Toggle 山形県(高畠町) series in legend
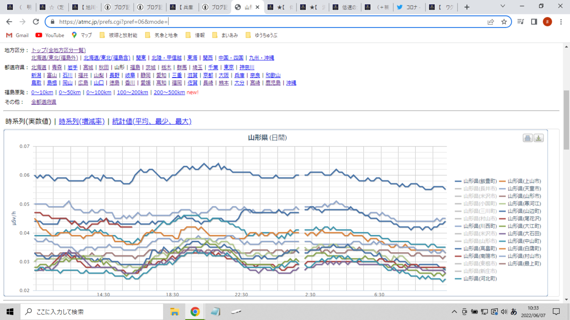This screenshot has height=320, width=570. [475, 248]
